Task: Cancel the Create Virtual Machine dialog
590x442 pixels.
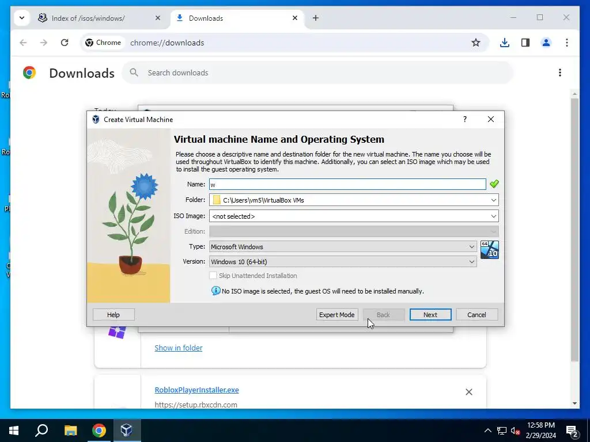Action: tap(476, 315)
